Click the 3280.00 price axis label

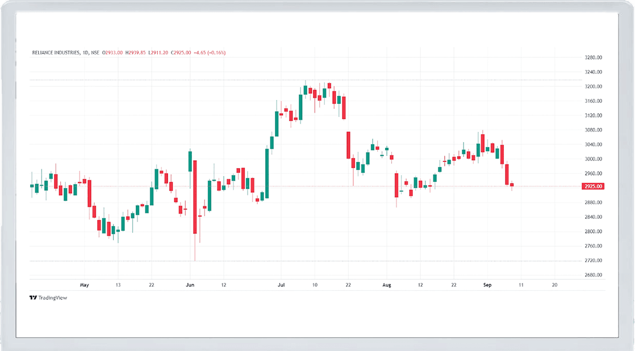[592, 57]
